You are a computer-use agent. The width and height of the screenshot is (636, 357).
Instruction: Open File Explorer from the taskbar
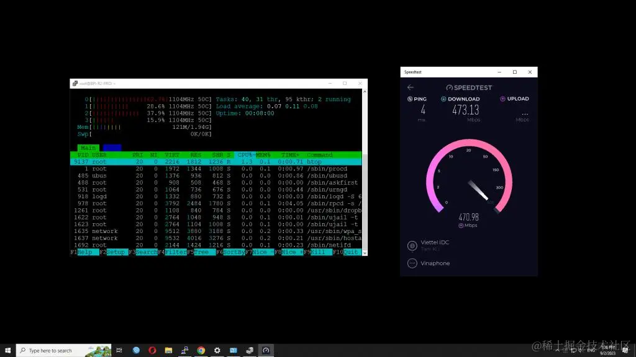168,350
